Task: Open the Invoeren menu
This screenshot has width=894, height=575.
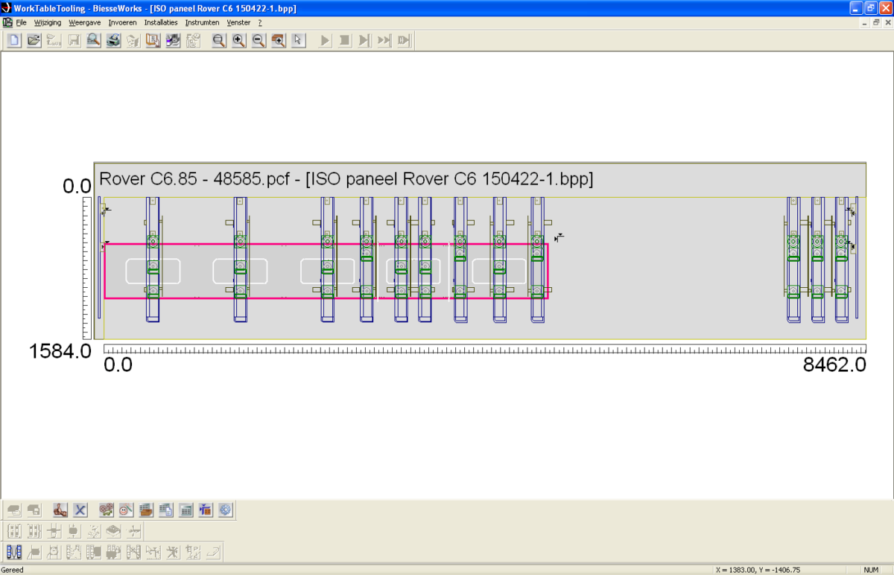Action: pos(122,22)
